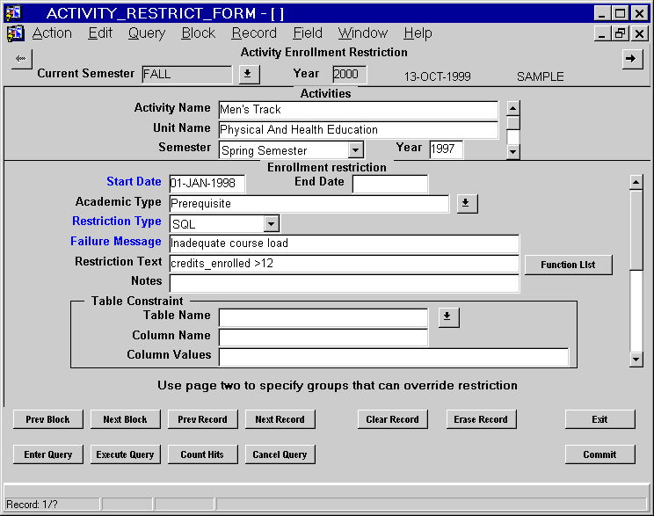Image resolution: width=654 pixels, height=516 pixels.
Task: Click the back arrow navigation button
Action: click(x=22, y=59)
